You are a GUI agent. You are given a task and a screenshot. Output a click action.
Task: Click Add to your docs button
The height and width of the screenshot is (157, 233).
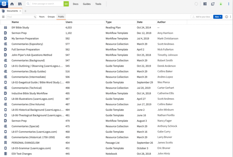tap(201, 17)
